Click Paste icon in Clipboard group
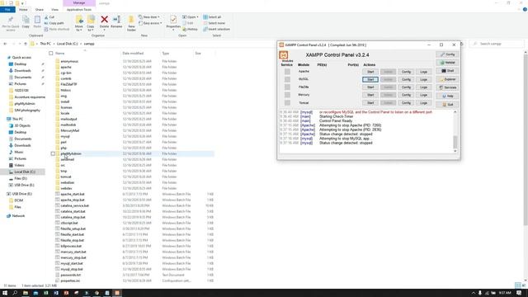This screenshot has height=297, width=528. (x=37, y=20)
